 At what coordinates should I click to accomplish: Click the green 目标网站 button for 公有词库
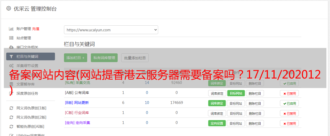click(x=236, y=93)
